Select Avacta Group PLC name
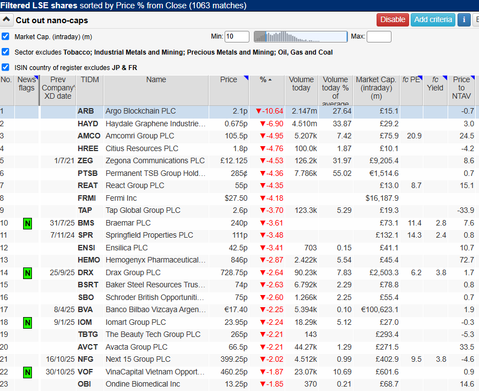The image size is (479, 391). tap(136, 347)
